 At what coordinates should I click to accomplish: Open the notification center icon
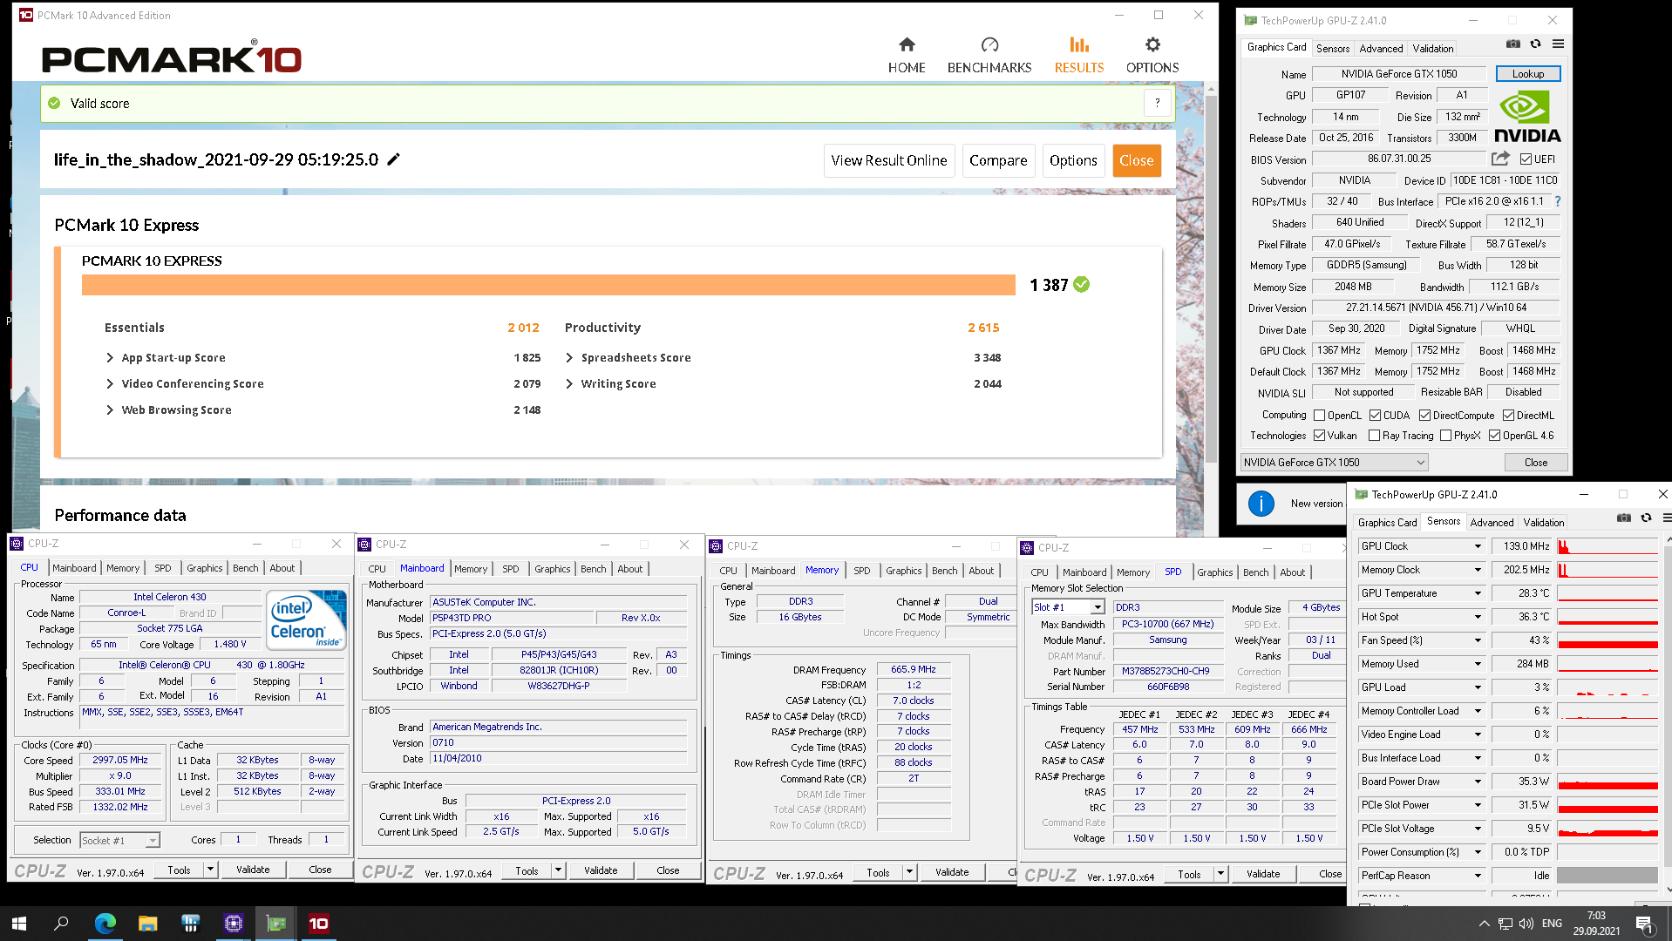pos(1644,924)
